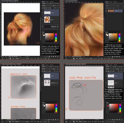Click pixel layer filter icon in Big Chunks document
Image resolution: width=124 pixels, height=123 pixels.
pos(50,3)
